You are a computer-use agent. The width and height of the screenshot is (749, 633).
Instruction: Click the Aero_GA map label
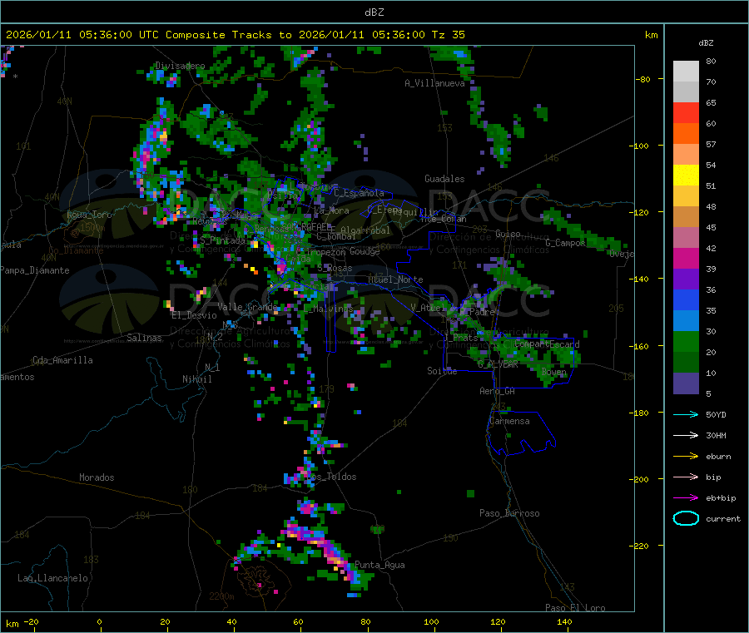pyautogui.click(x=498, y=392)
